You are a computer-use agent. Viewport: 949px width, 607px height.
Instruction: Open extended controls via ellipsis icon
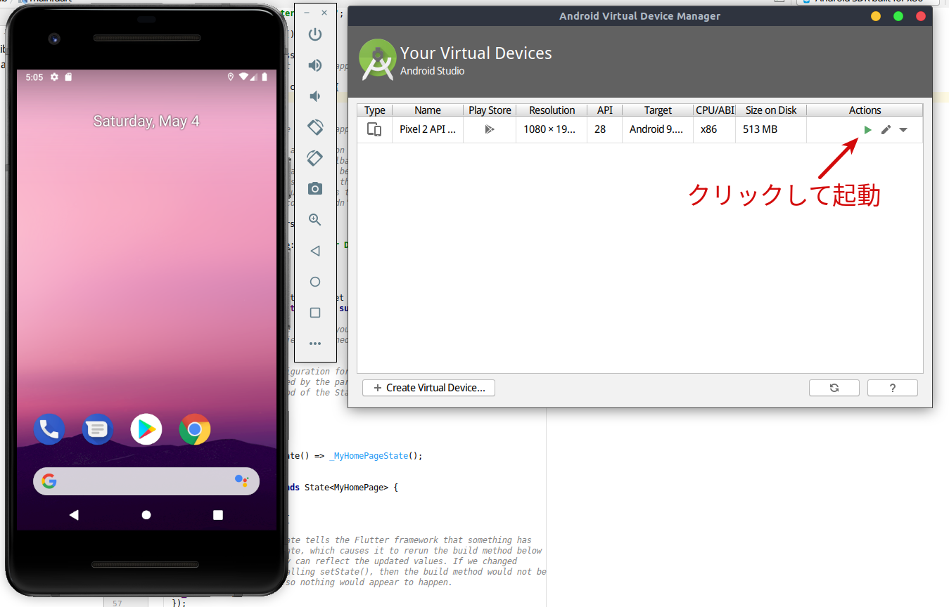pyautogui.click(x=315, y=344)
